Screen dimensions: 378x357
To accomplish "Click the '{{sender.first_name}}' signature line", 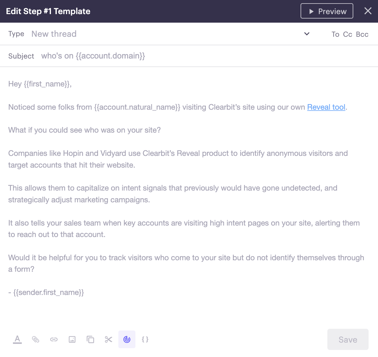I will [x=49, y=292].
